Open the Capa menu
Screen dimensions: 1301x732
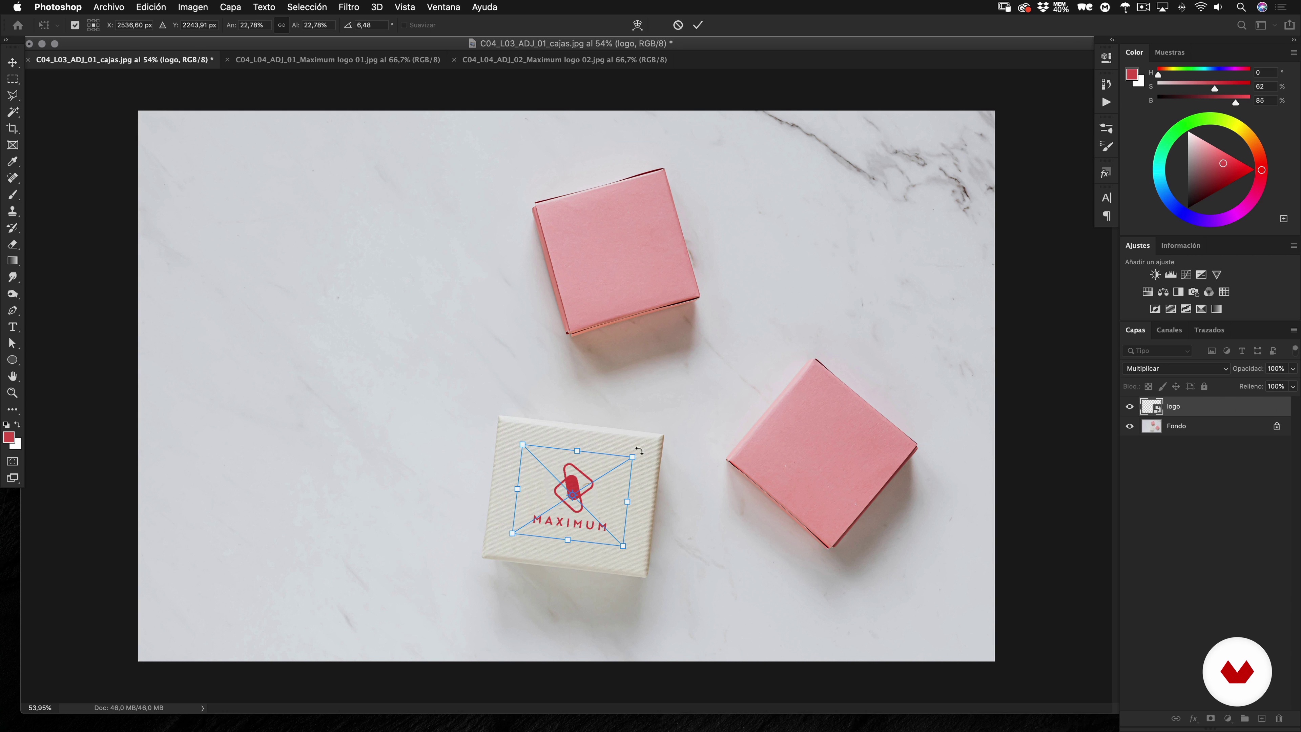(x=230, y=7)
